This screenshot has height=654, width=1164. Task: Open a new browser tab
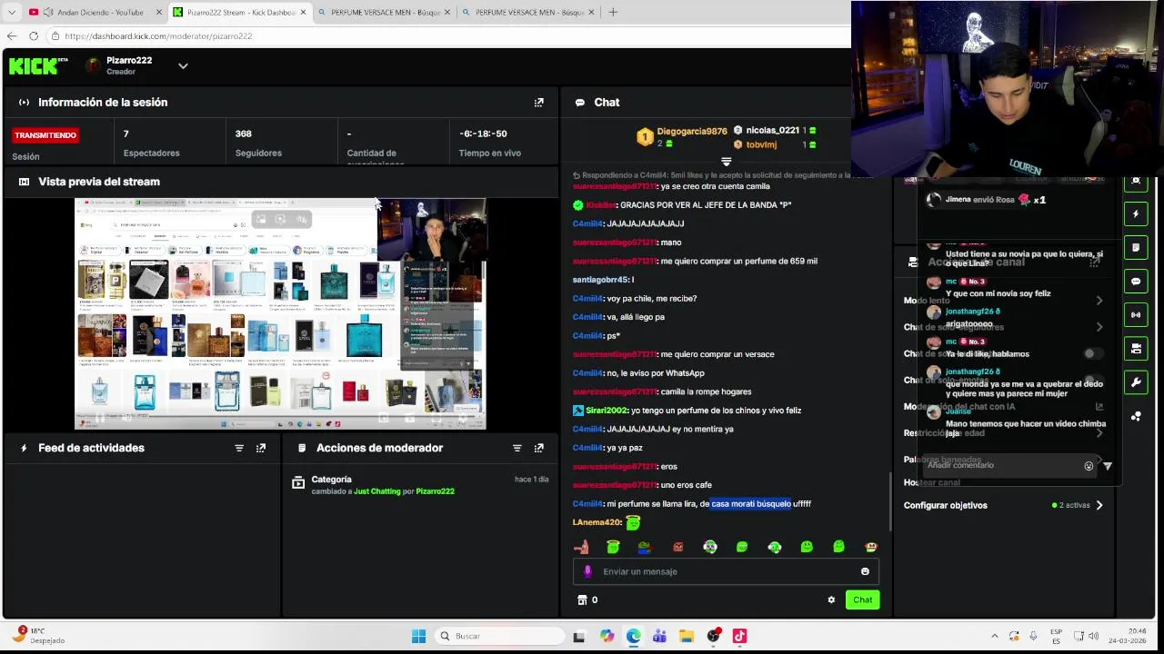(613, 12)
